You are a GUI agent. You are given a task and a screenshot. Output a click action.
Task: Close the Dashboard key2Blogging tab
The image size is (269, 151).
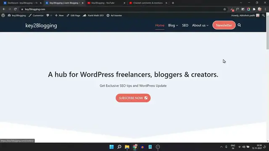coord(41,3)
